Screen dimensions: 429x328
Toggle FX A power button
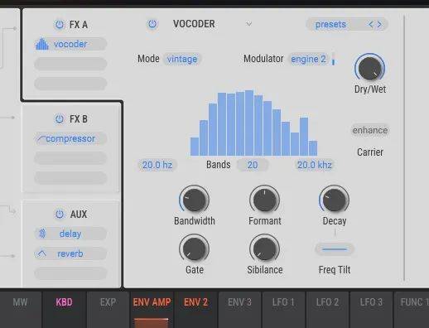[60, 25]
